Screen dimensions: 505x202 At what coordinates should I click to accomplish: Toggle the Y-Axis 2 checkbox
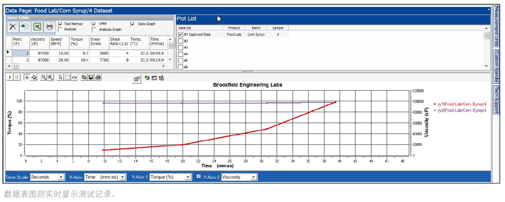click(199, 176)
